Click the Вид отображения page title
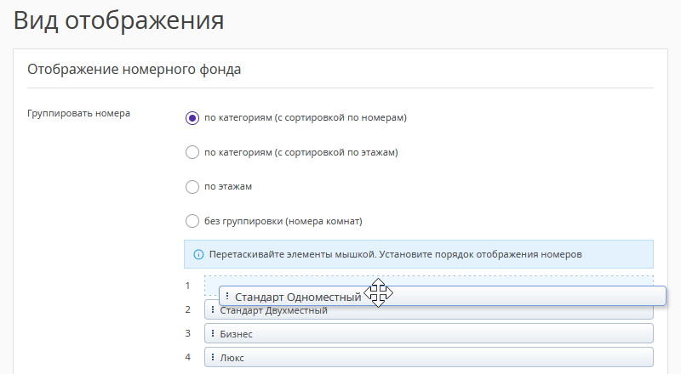The height and width of the screenshot is (374, 681). [119, 20]
